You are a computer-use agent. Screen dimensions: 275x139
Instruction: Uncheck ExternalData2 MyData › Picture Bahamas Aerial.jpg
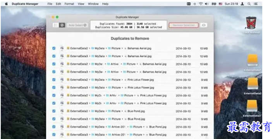(x=54, y=48)
